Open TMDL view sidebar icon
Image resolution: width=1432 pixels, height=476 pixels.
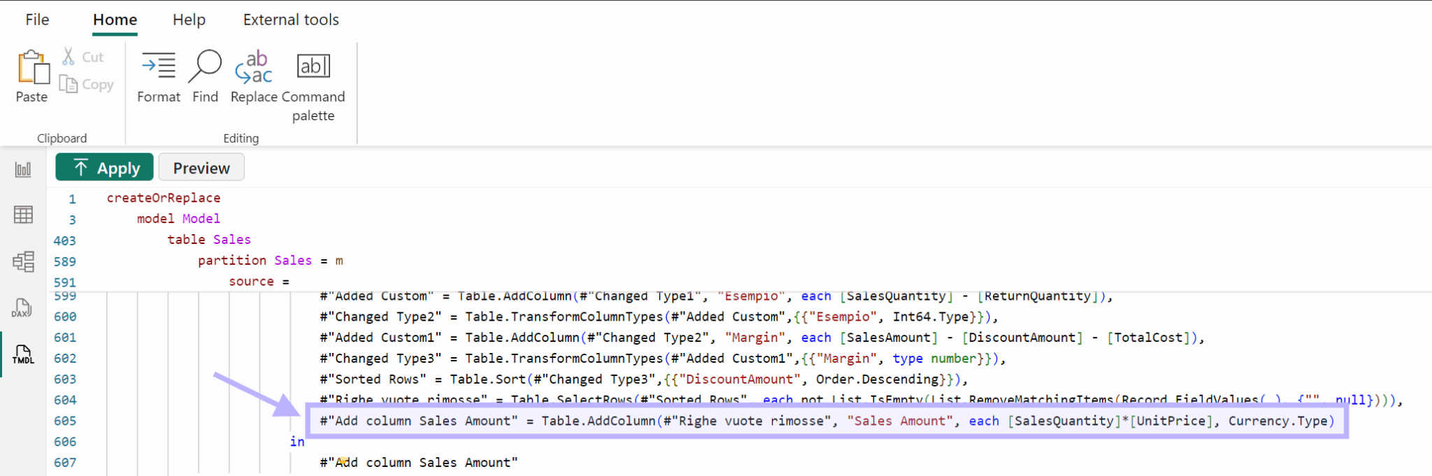23,354
